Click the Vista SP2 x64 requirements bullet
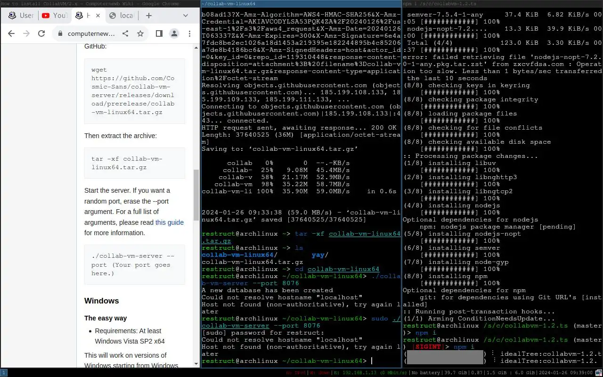Image resolution: width=603 pixels, height=377 pixels. (x=130, y=336)
